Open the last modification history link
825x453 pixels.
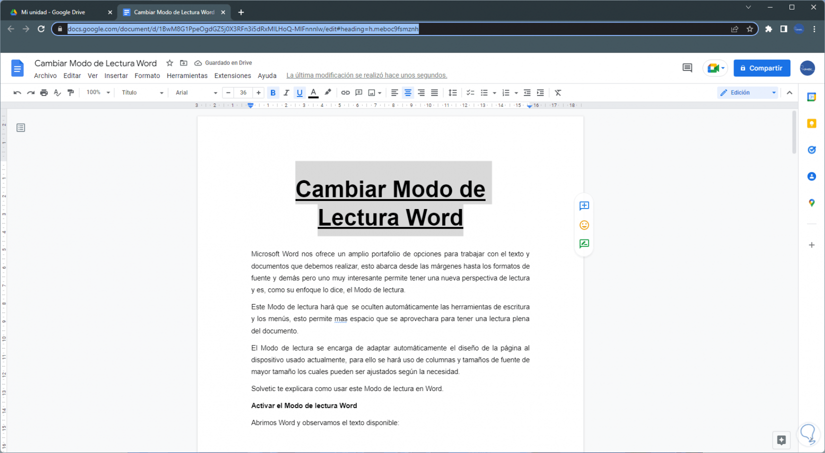366,75
